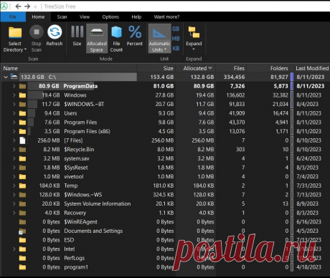Expand the Users folder
The height and width of the screenshot is (278, 330).
pos(14,113)
